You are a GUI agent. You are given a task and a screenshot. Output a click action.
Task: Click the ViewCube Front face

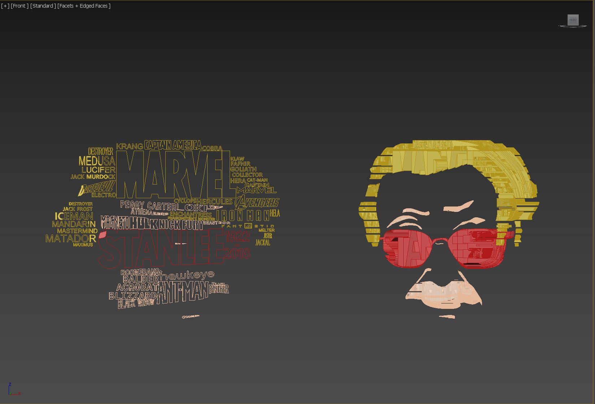573,20
